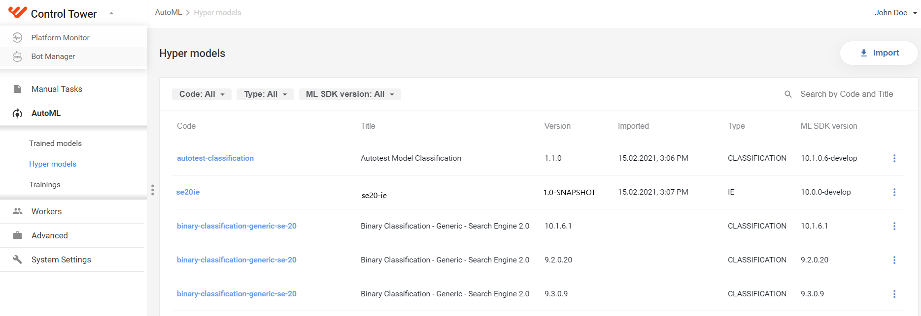This screenshot has height=316, width=921.
Task: Open more options for se20ie row
Action: (894, 192)
